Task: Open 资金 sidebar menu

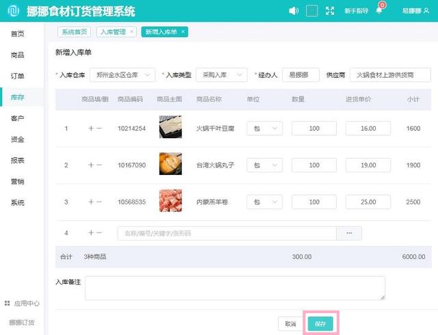Action: point(18,139)
